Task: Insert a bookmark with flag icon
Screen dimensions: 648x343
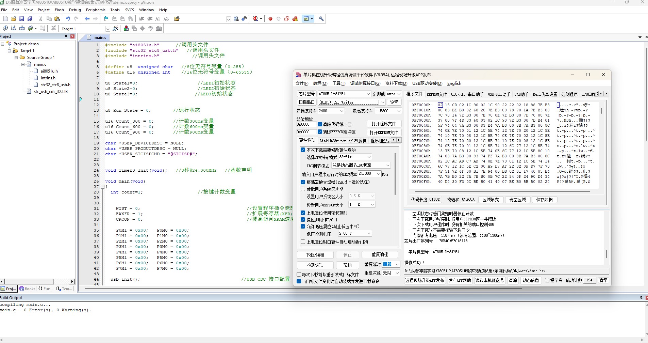Action: tap(106, 19)
